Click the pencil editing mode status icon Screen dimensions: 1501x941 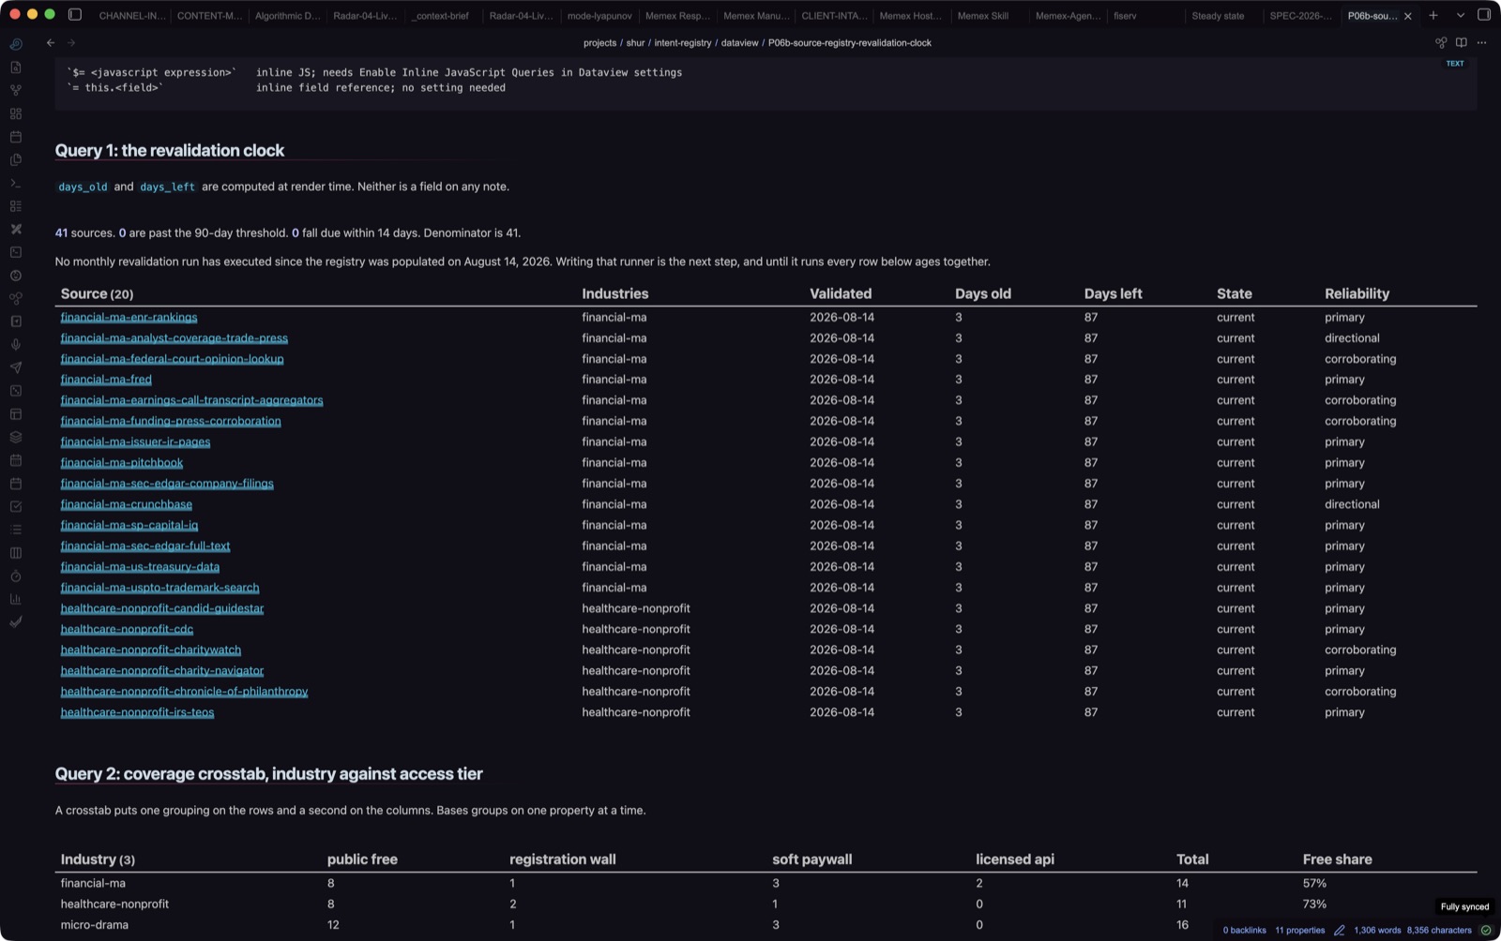[1340, 931]
